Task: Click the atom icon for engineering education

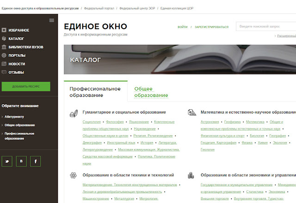Action: (73, 175)
